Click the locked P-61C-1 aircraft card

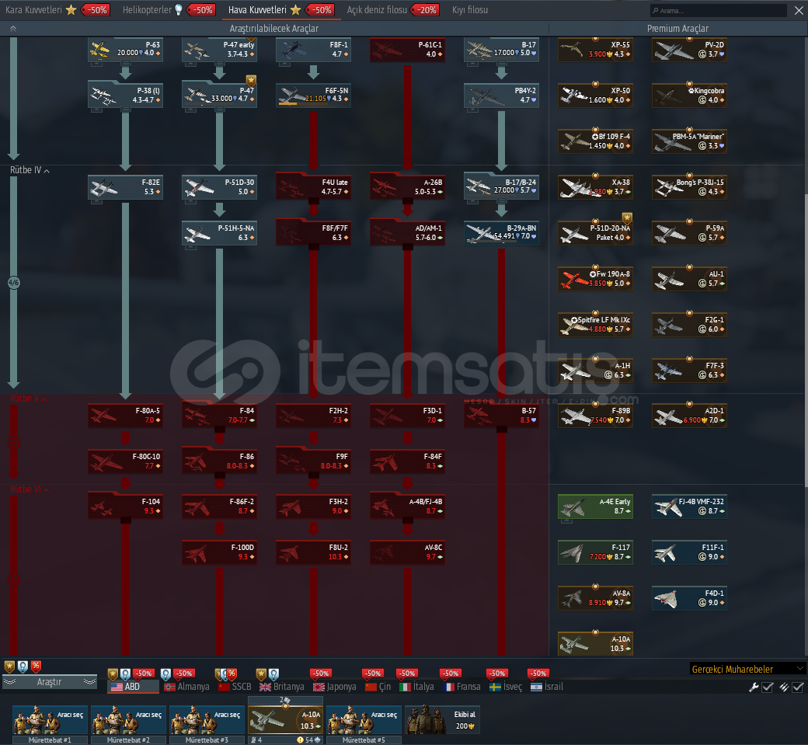[407, 50]
